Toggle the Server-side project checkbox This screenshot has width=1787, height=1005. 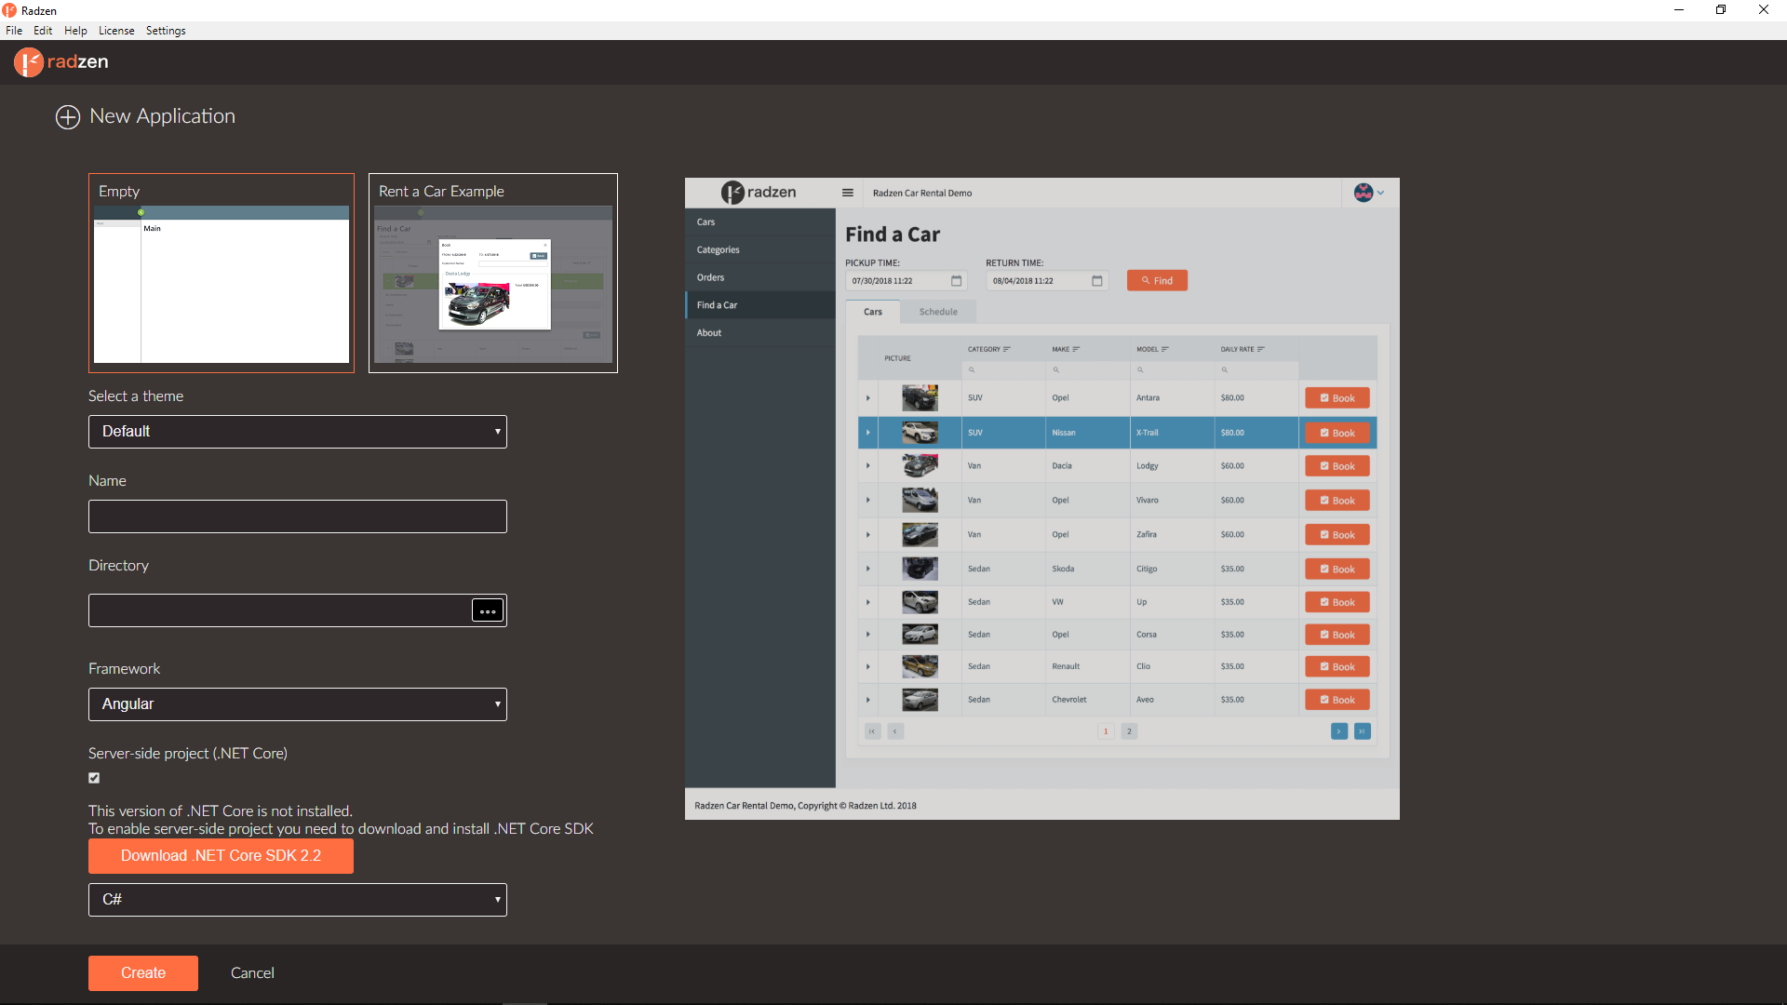click(94, 778)
